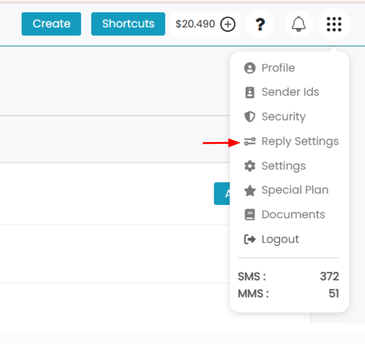
Task: Toggle the nine-dot grid menu icon
Action: pyautogui.click(x=334, y=24)
